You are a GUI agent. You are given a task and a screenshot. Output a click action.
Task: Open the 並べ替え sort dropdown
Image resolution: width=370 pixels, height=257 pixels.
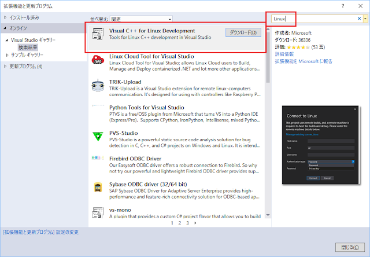141,19
